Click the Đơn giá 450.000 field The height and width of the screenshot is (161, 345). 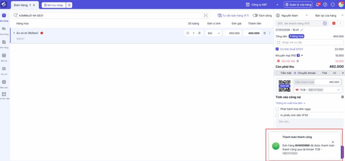coord(232,33)
